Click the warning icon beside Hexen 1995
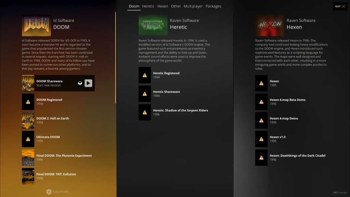Image resolution: width=350 pixels, height=197 pixels. tap(261, 83)
